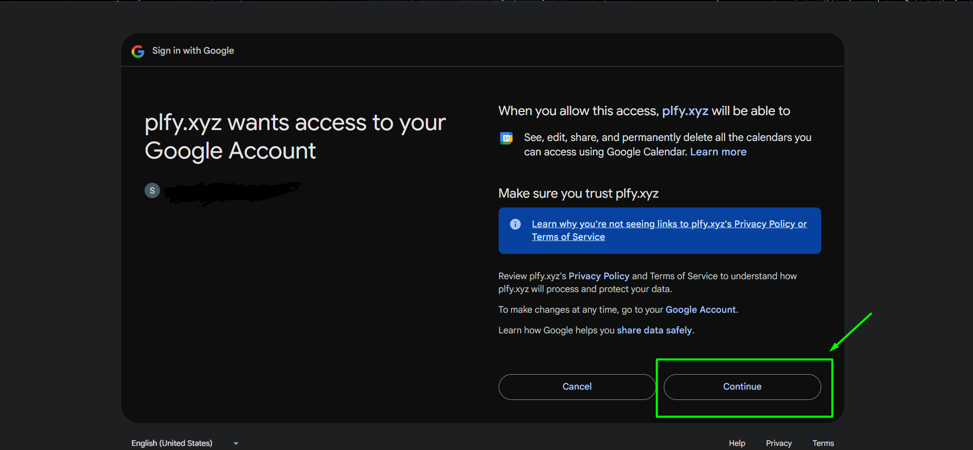Click the 'Make sure you trust plfy.xyz' heading
Viewport: 973px width, 450px height.
click(x=578, y=194)
